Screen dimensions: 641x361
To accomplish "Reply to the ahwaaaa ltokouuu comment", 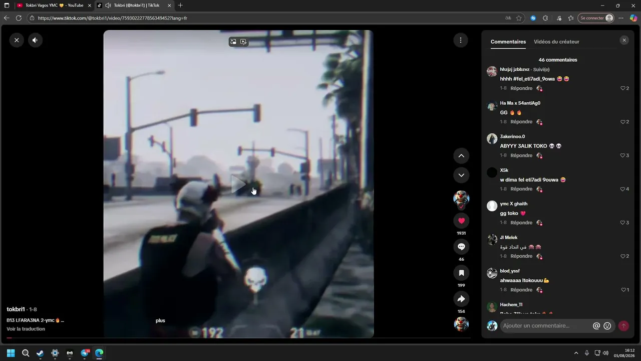I will pos(521,290).
